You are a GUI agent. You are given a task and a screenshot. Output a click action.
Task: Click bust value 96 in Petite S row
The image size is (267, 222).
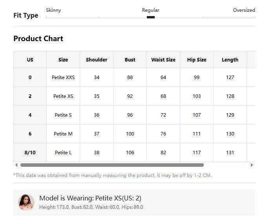[x=130, y=115]
